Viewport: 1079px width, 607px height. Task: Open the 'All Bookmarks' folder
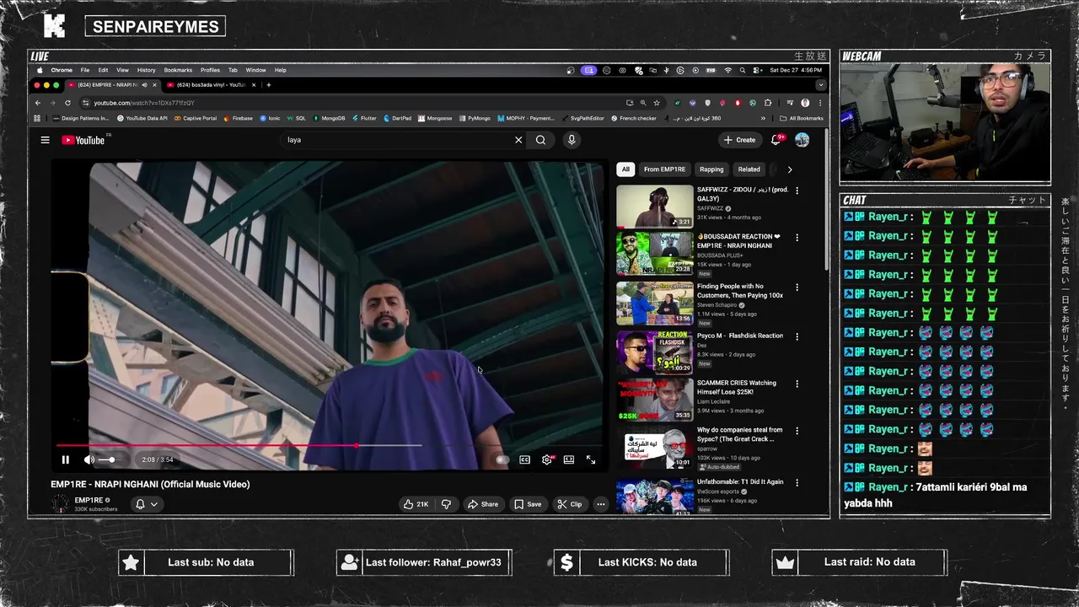802,118
